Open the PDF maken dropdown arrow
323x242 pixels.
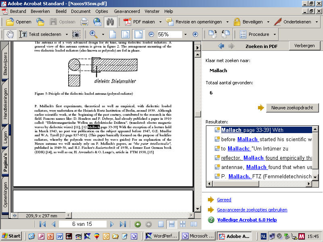click(x=160, y=22)
